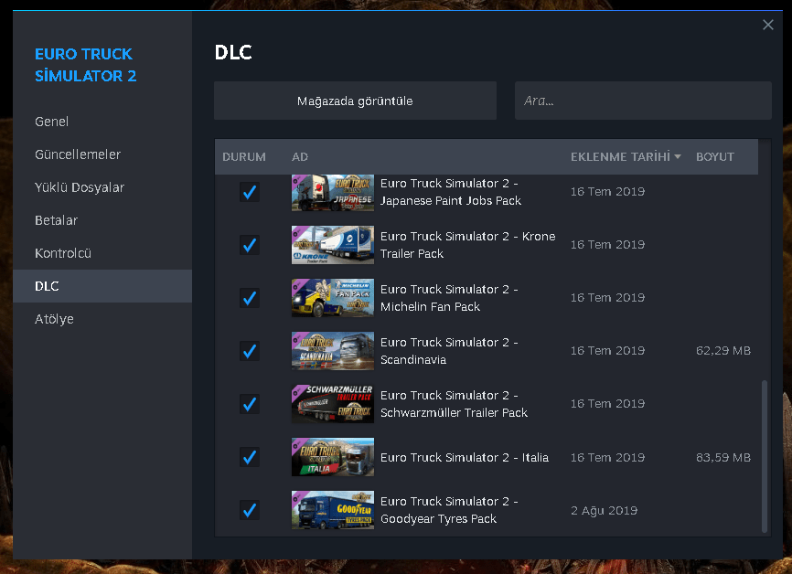Click the 2 Ağu 2019 date
Image resolution: width=792 pixels, height=574 pixels.
pyautogui.click(x=605, y=510)
